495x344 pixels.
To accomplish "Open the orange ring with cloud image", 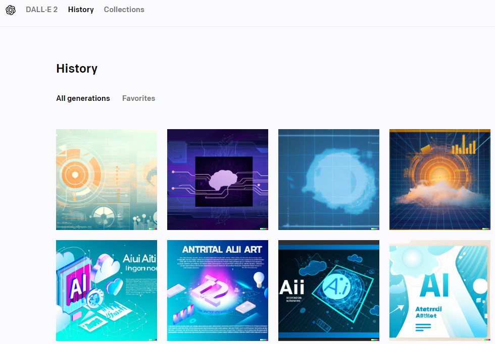I will [440, 180].
